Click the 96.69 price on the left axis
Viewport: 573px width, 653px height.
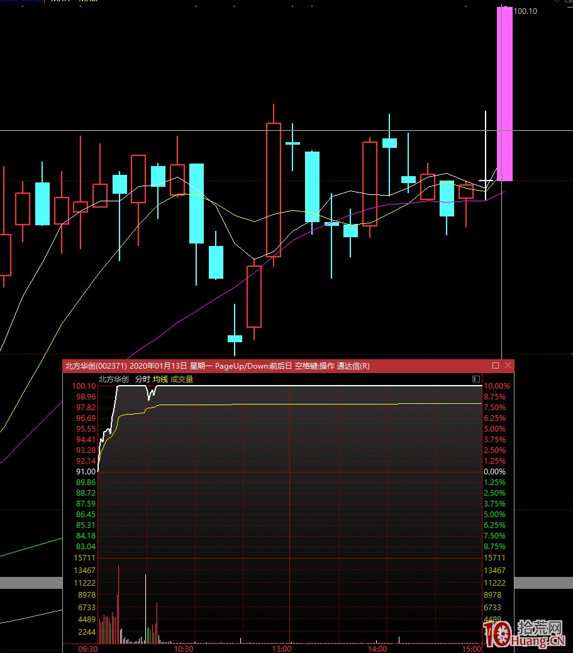pos(86,418)
